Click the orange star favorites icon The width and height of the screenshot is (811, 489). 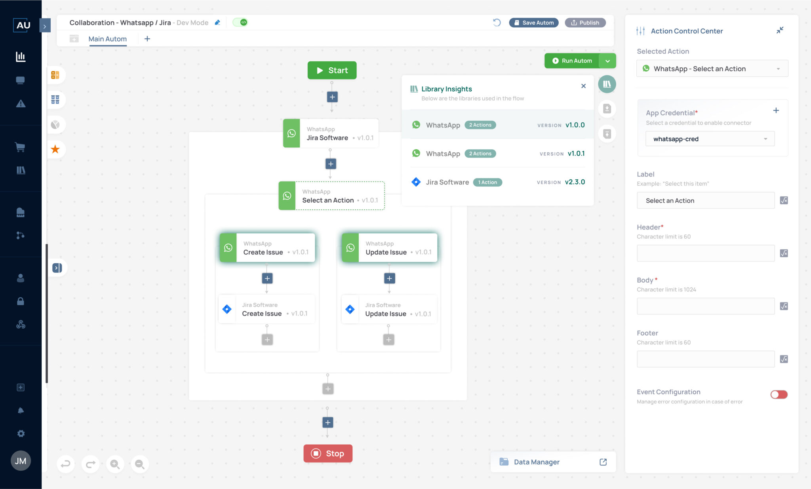click(55, 149)
